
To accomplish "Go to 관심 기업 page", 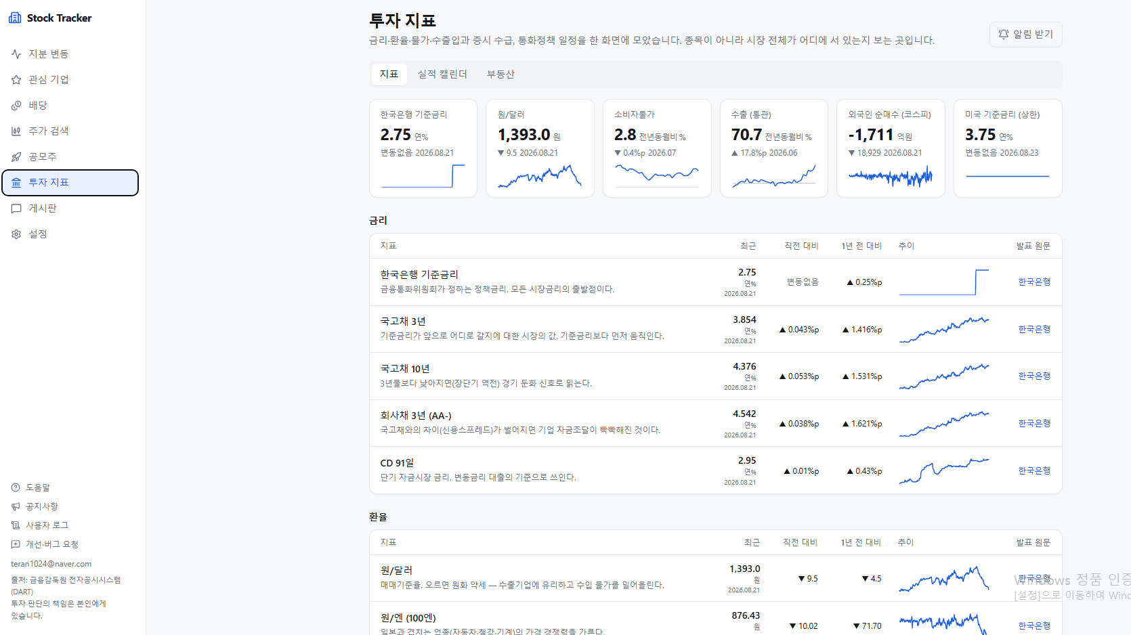I will [70, 80].
